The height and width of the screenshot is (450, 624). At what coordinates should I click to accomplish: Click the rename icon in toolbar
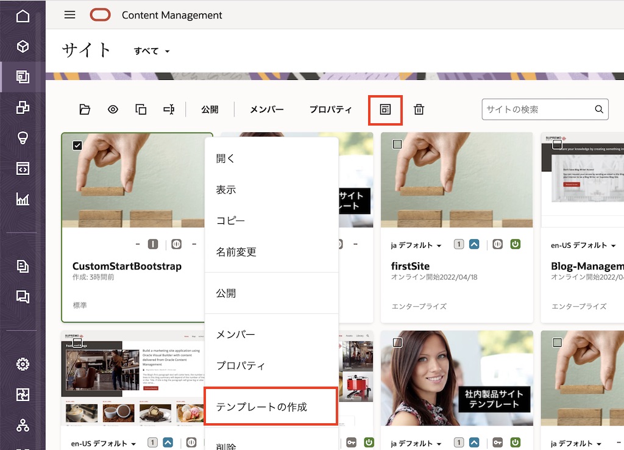click(x=169, y=110)
